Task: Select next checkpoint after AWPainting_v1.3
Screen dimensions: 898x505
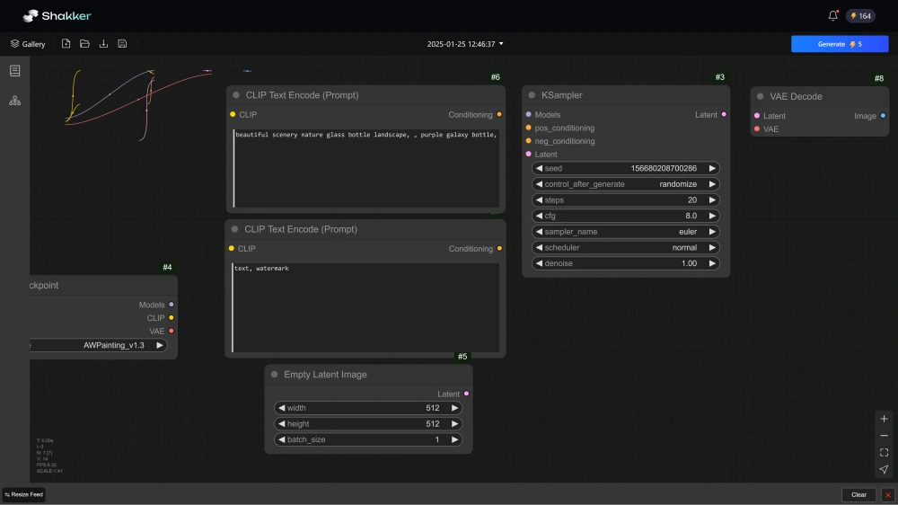Action: 160,345
